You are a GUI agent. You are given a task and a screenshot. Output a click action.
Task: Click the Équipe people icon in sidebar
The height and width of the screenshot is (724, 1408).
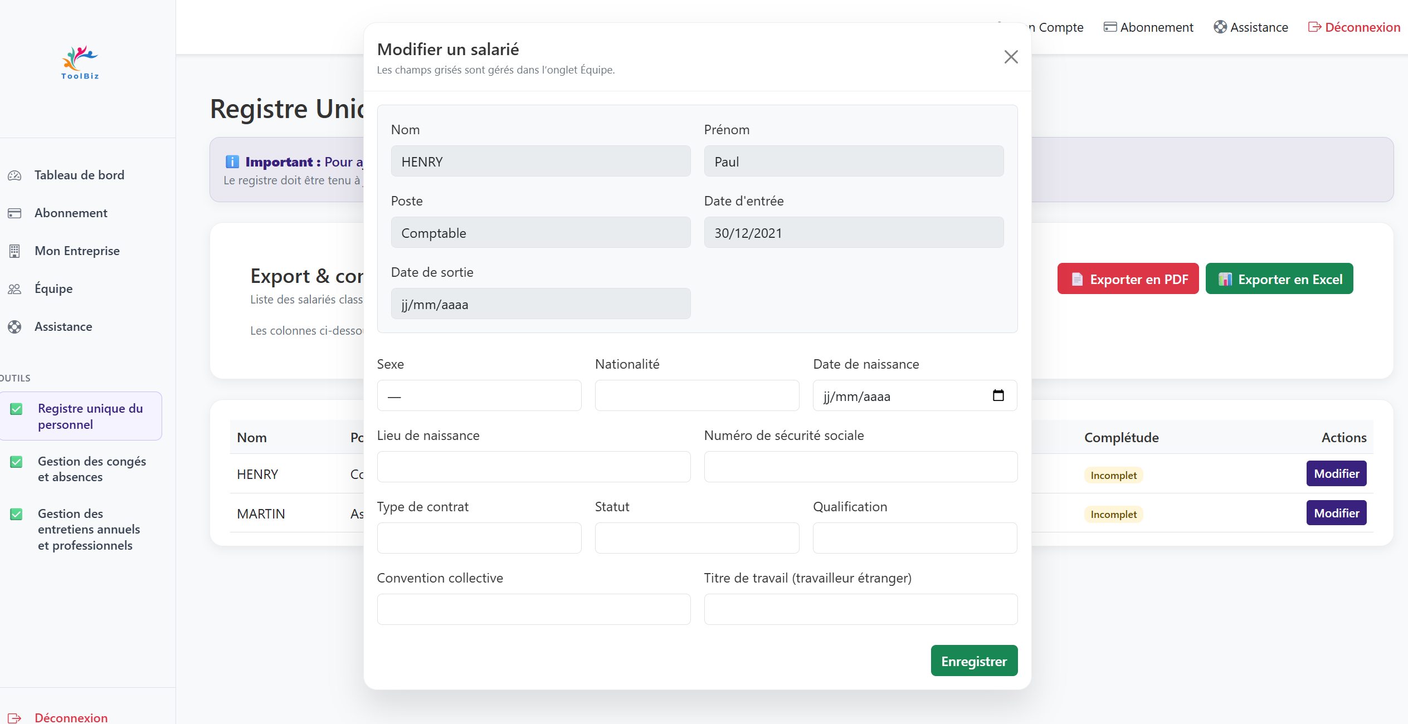14,289
